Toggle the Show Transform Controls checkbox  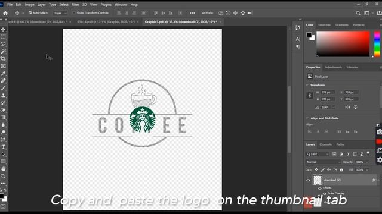pyautogui.click(x=74, y=13)
